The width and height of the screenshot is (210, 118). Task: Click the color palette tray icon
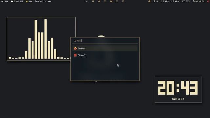[149, 1]
